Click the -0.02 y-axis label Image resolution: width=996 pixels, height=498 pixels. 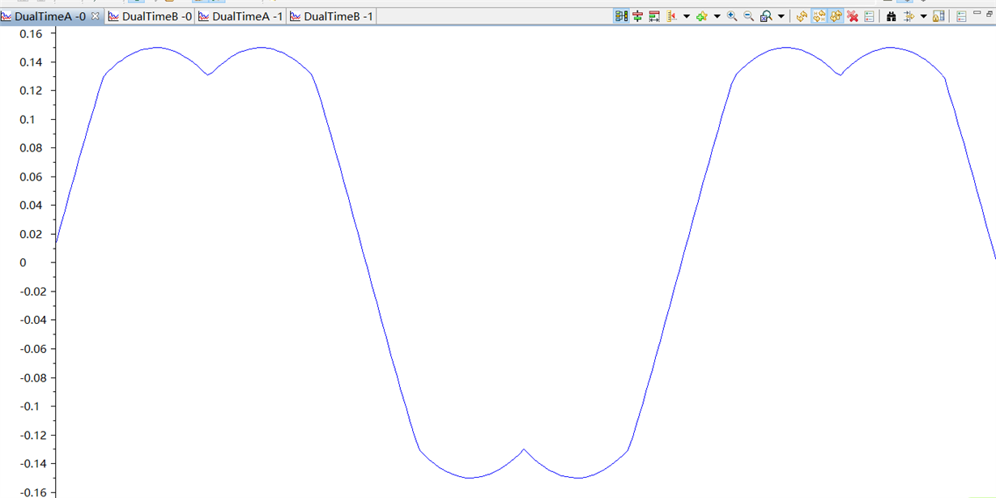[x=34, y=292]
